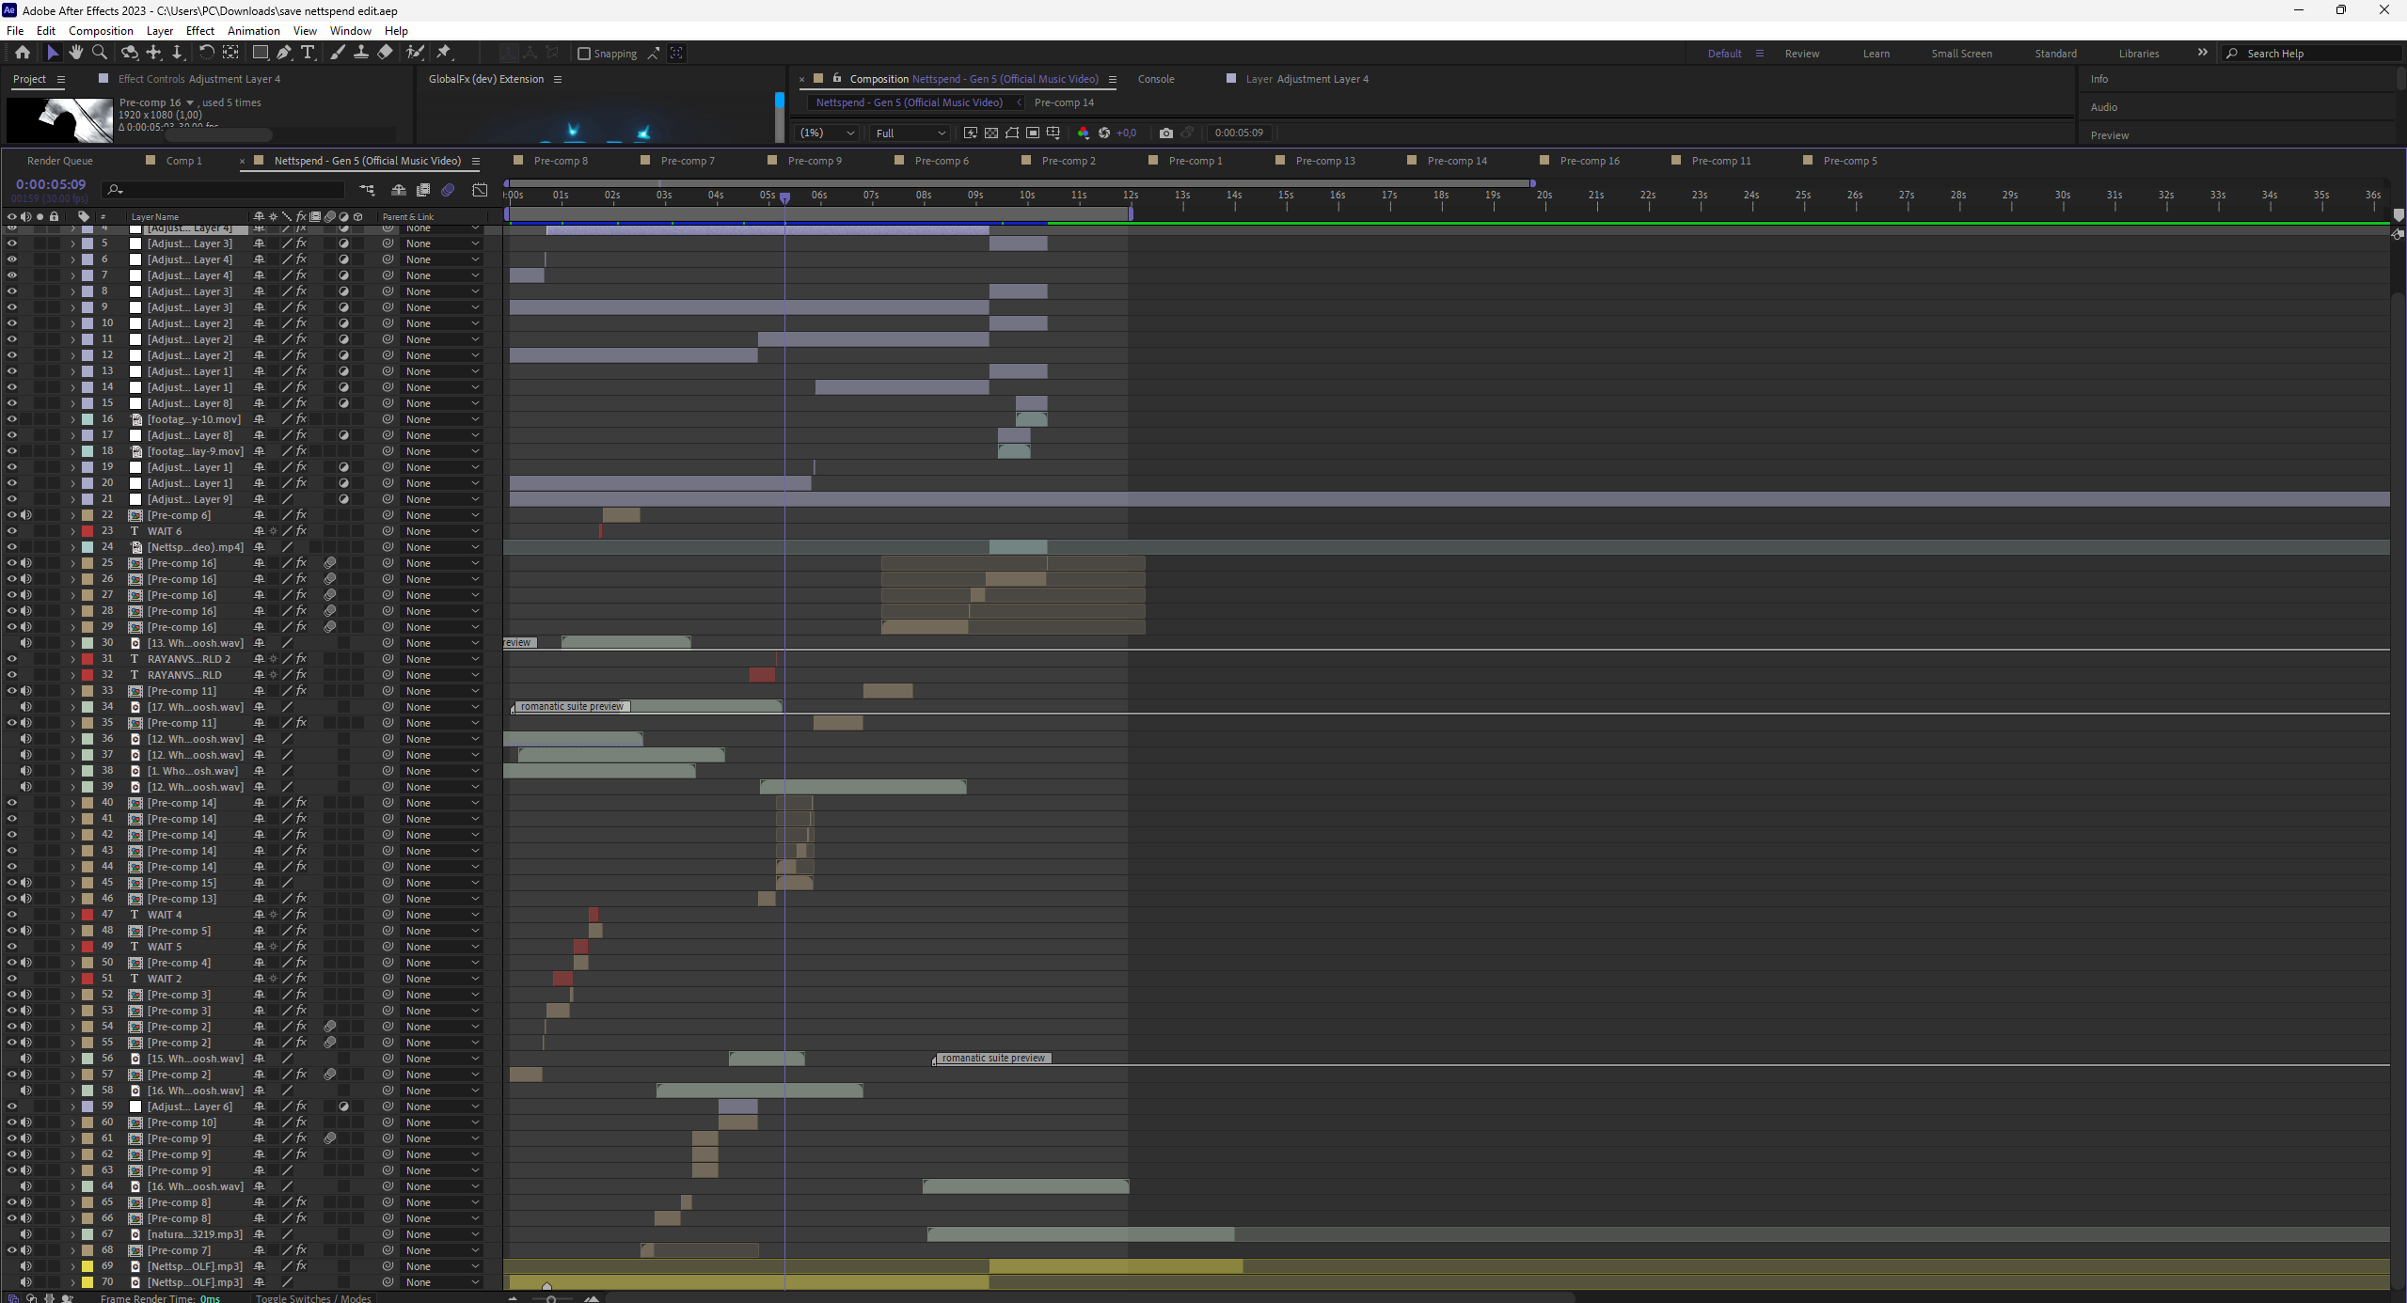Screen dimensions: 2407x1303
Task: Open the Console panel tab
Action: 1156,79
